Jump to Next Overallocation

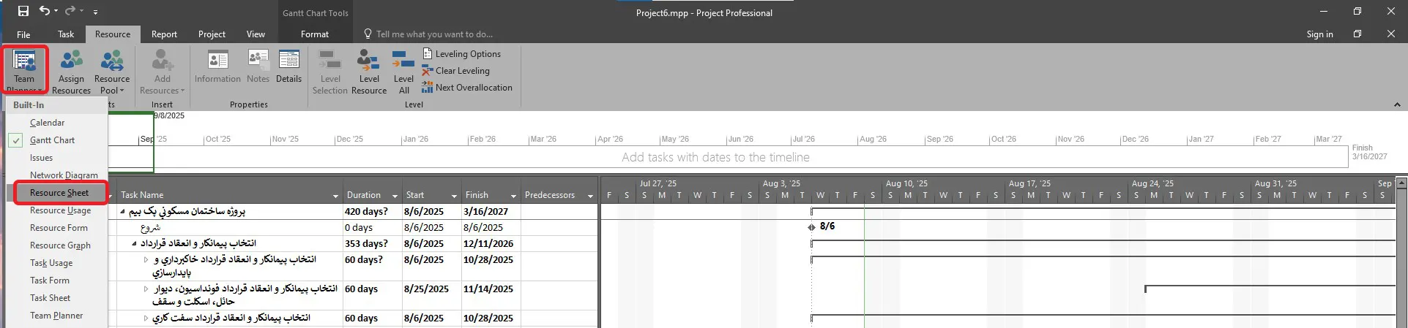pyautogui.click(x=466, y=88)
